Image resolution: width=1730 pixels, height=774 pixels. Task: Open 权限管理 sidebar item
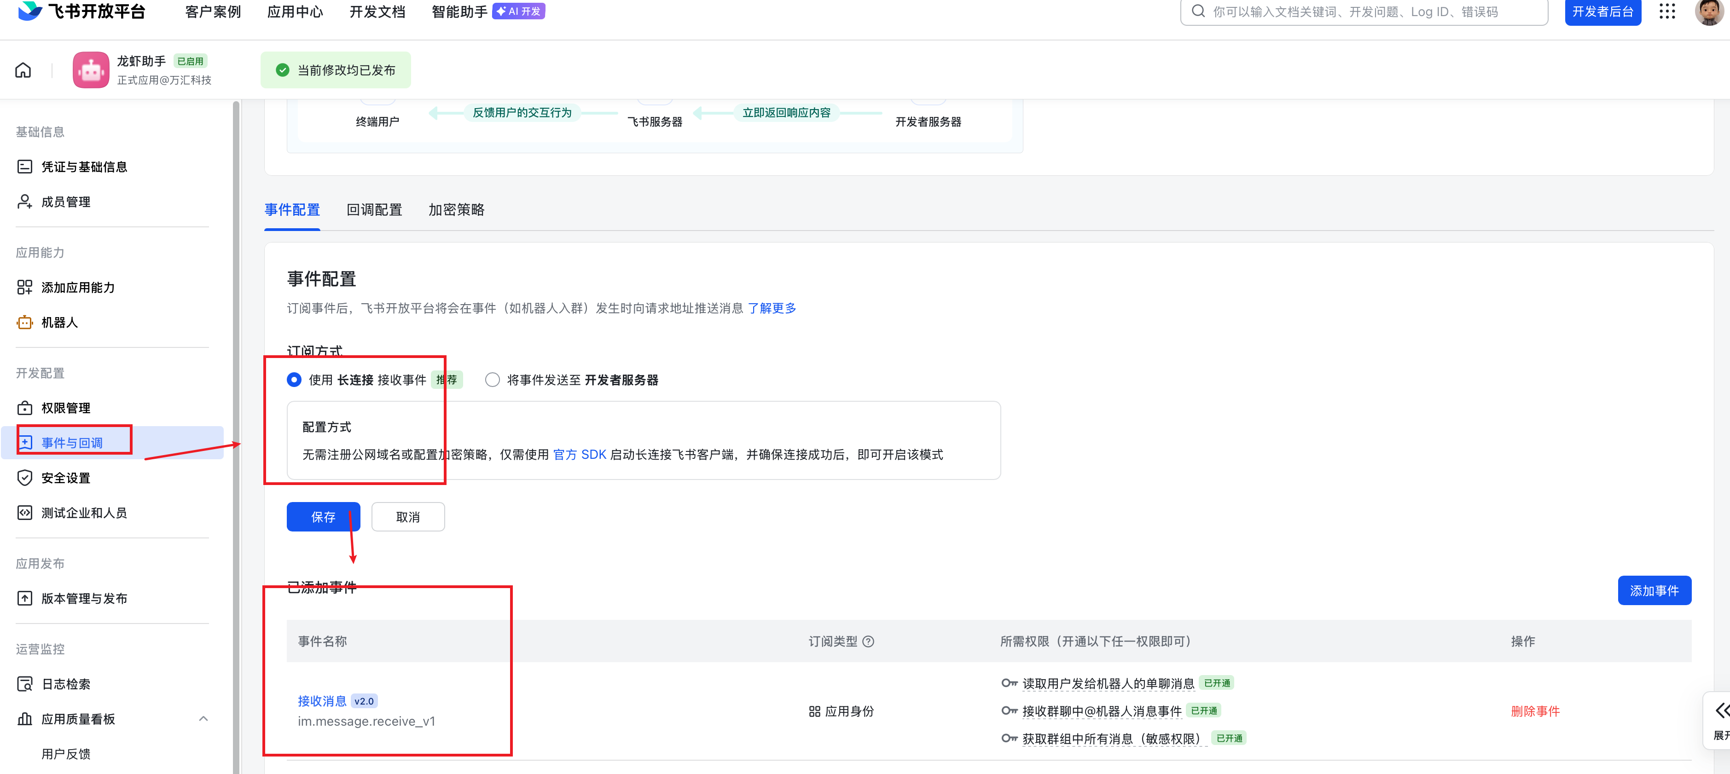[65, 408]
